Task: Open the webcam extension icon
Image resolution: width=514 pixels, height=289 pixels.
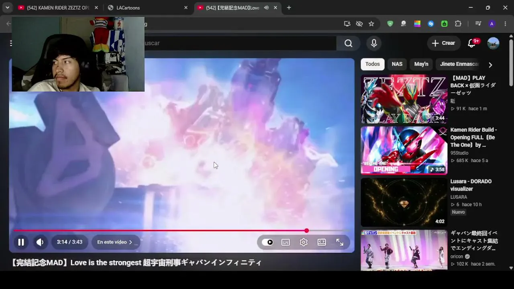Action: [404, 24]
